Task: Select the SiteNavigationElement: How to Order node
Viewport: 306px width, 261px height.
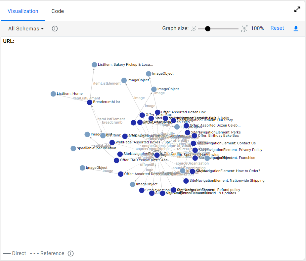Action: [x=192, y=171]
